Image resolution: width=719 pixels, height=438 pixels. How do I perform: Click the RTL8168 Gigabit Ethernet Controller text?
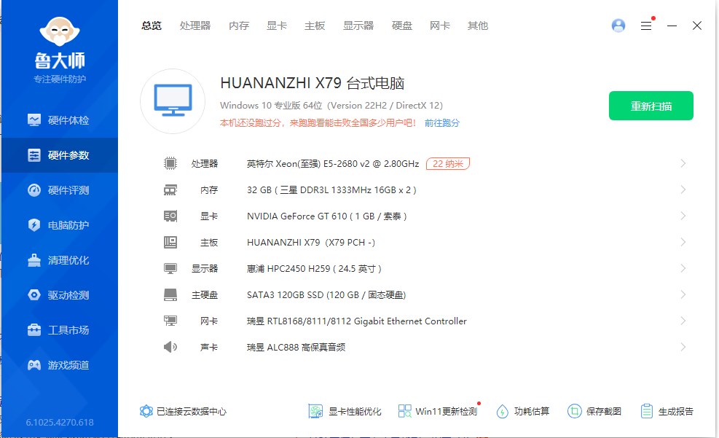pyautogui.click(x=357, y=321)
